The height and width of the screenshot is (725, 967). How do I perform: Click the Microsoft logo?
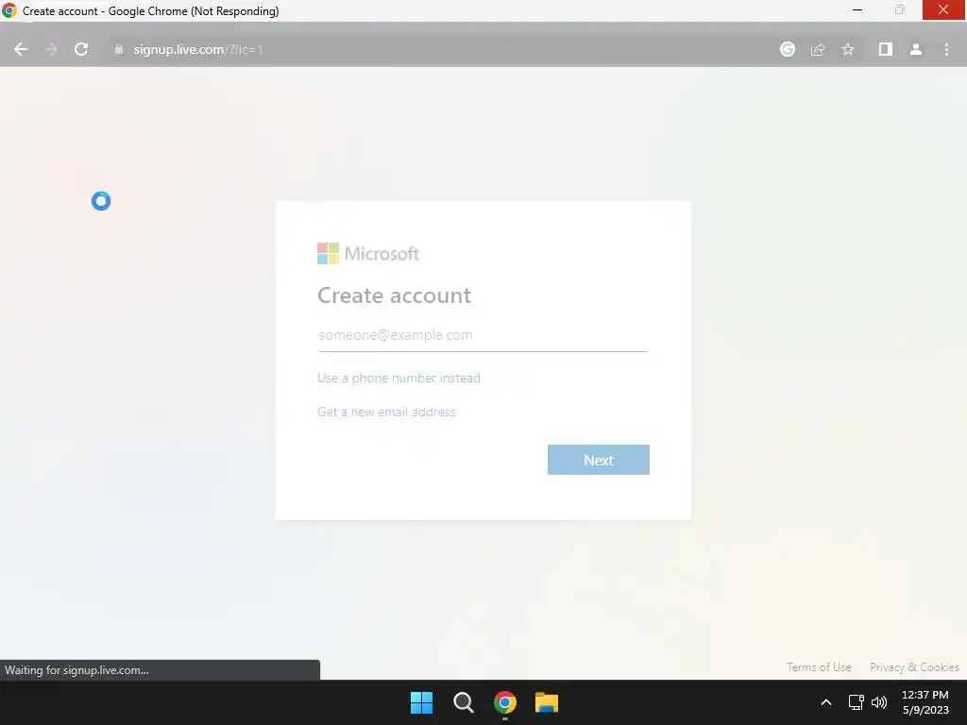[368, 253]
